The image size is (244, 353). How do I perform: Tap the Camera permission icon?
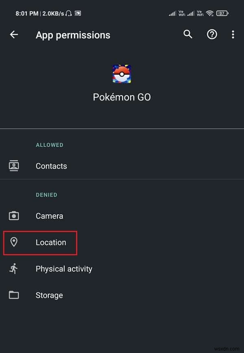pos(14,216)
